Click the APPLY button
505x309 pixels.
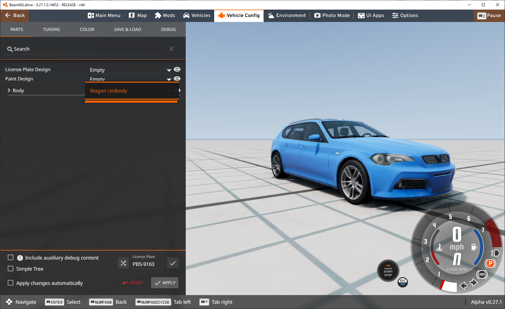tap(165, 283)
